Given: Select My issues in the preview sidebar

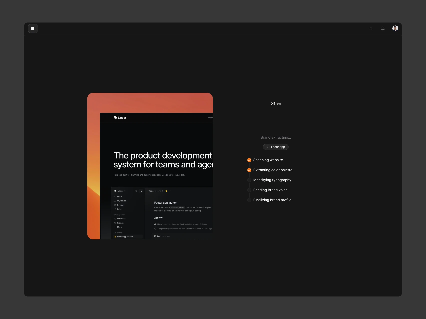Looking at the screenshot, I should click(120, 201).
